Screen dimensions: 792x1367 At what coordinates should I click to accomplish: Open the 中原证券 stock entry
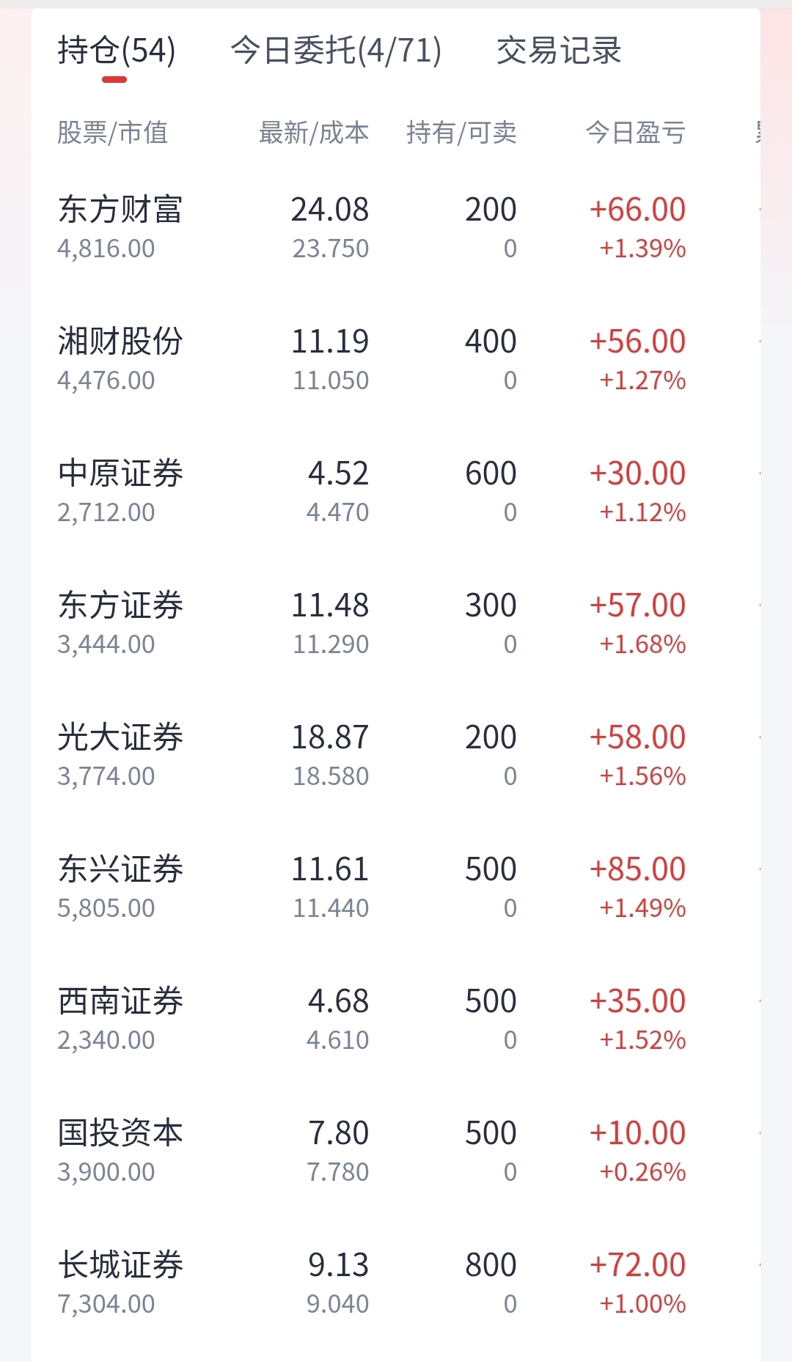coord(396,492)
